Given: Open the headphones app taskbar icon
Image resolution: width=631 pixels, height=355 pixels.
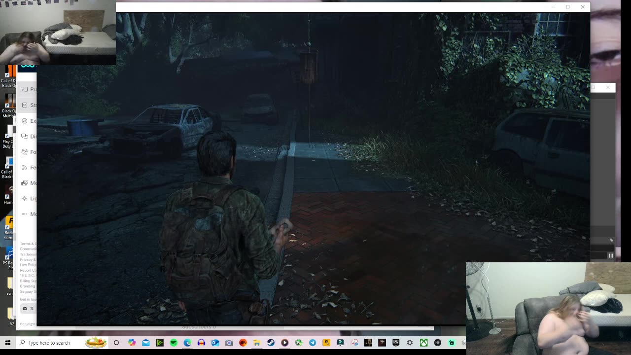Looking at the screenshot, I should (201, 343).
